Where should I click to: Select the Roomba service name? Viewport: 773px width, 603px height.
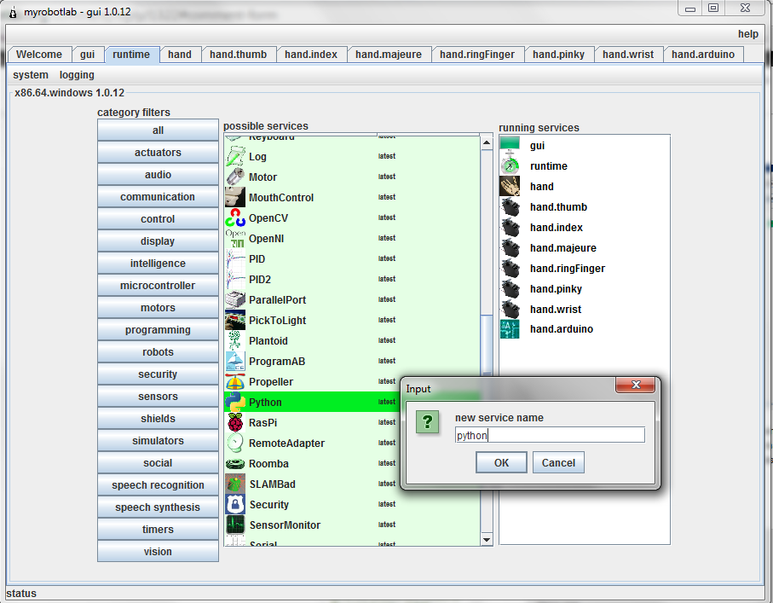pyautogui.click(x=268, y=463)
